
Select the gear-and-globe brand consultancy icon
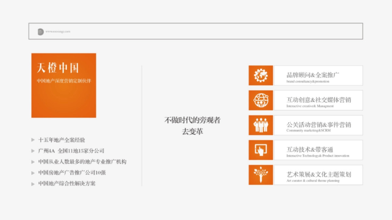point(261,75)
